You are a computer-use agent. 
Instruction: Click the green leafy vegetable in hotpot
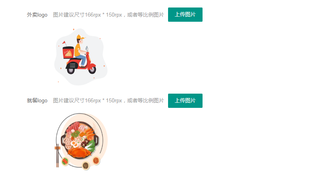tap(90, 146)
